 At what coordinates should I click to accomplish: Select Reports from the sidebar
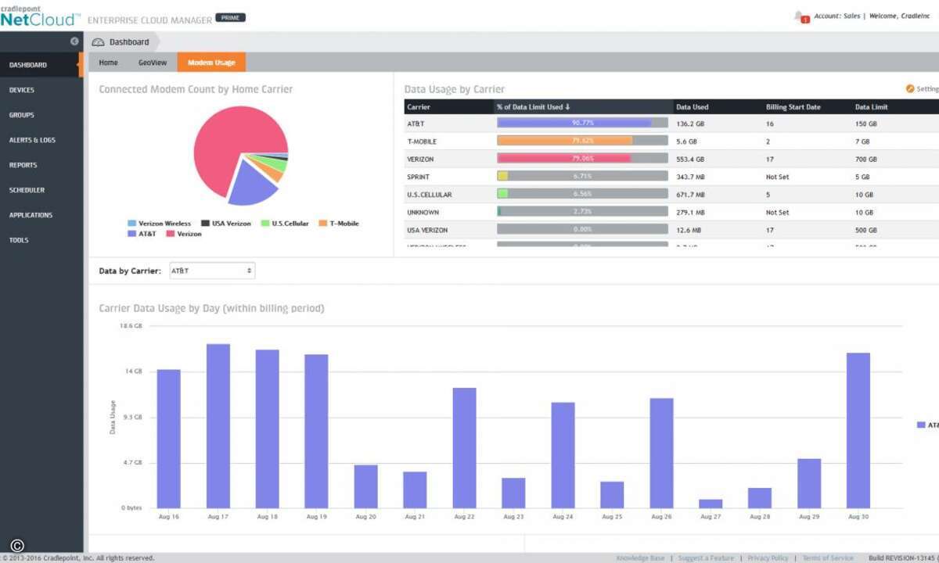(41, 165)
